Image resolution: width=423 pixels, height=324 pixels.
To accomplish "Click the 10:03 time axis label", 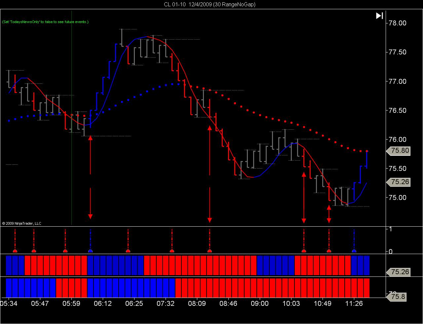I will 291,303.
